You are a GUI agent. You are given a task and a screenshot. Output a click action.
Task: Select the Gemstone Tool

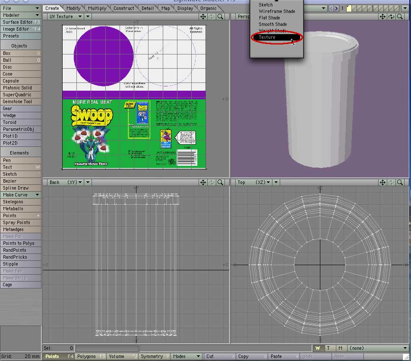(21, 102)
